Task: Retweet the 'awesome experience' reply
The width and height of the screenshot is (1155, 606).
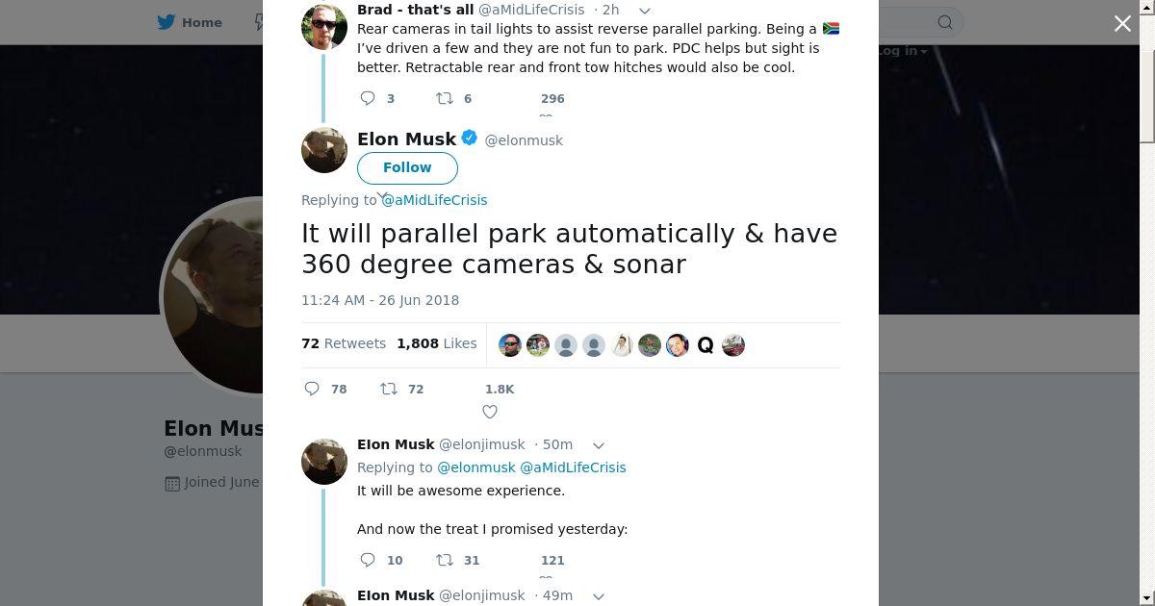Action: click(445, 560)
